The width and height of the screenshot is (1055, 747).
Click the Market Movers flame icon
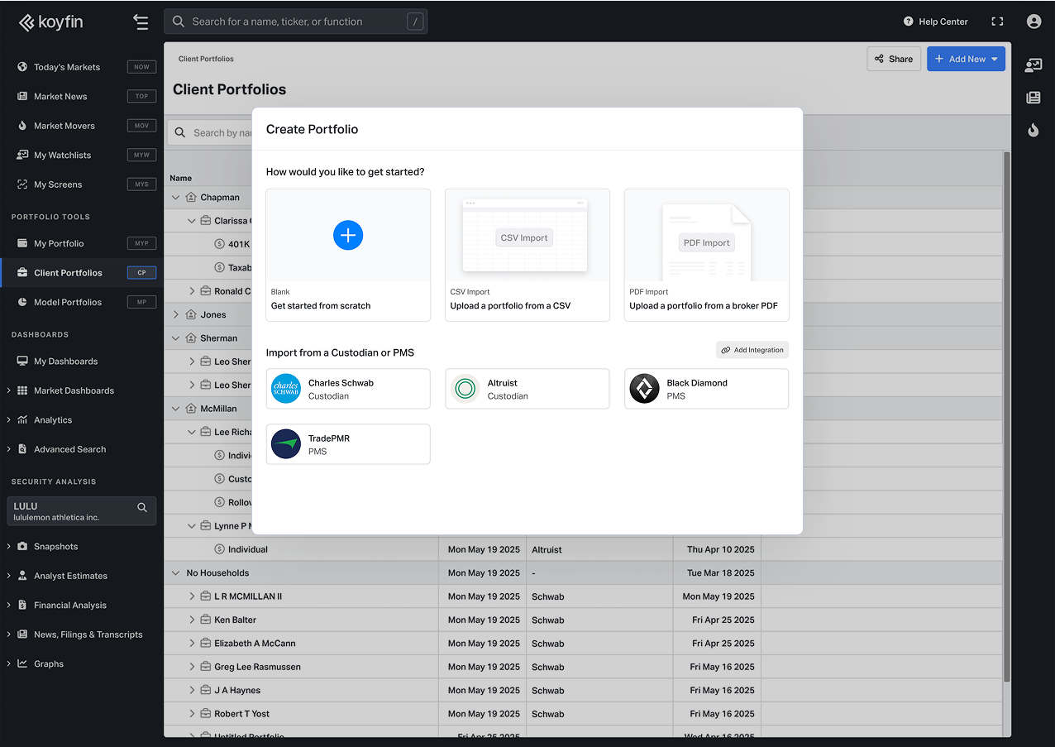(x=22, y=126)
